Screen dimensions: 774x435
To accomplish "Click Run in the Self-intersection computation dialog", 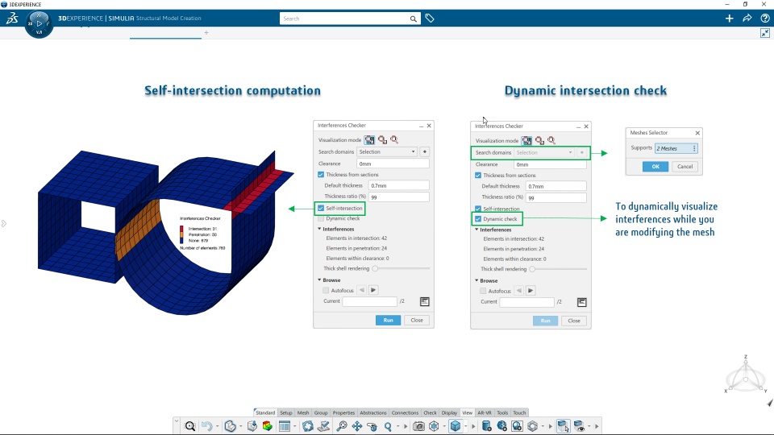I will [388, 320].
